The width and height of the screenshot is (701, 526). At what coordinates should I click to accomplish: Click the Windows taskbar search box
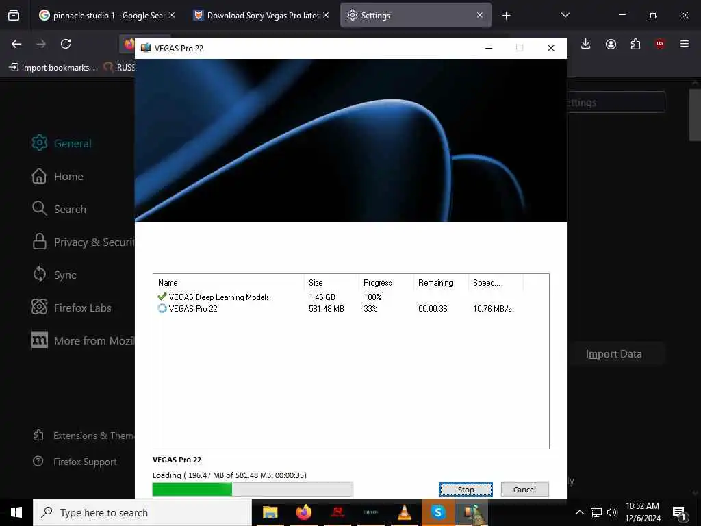(x=142, y=512)
